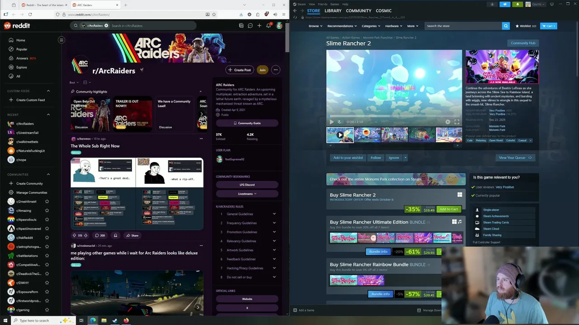Screen dimensions: 579x325
Task: Open Steam announcements megaphone icon
Action: (x=505, y=4)
